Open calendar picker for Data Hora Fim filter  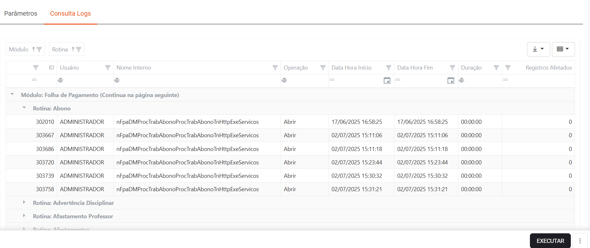[x=451, y=80]
